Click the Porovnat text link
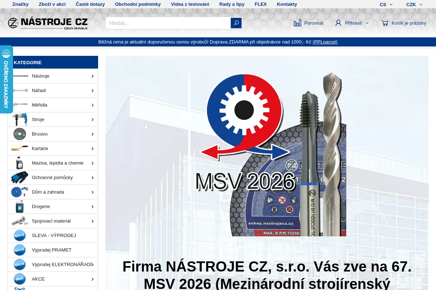Viewport: 436px width, 290px height. tap(314, 23)
